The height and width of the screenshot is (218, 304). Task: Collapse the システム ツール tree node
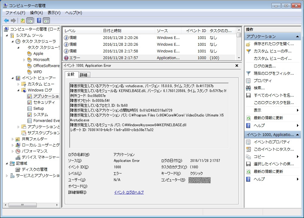[x=7, y=35]
